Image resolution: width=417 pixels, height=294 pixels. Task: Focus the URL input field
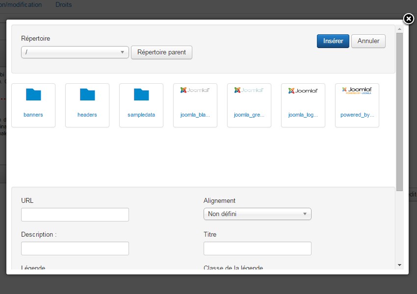click(75, 215)
